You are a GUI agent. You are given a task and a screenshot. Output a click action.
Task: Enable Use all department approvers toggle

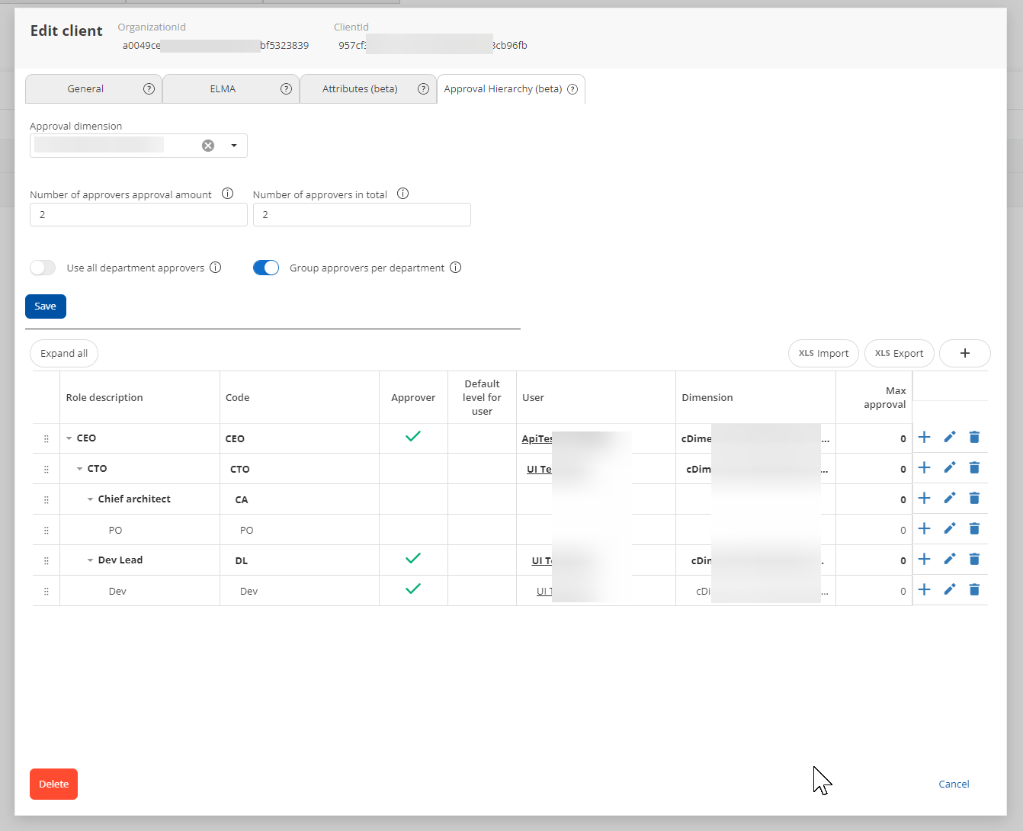43,268
